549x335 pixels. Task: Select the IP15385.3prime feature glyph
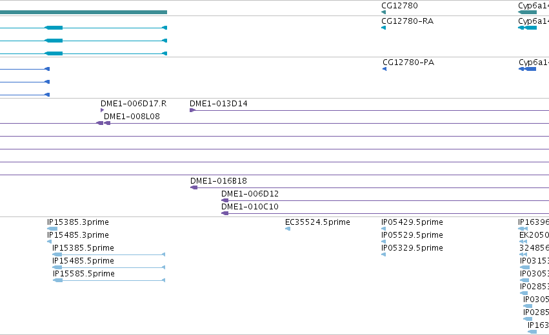(x=52, y=229)
